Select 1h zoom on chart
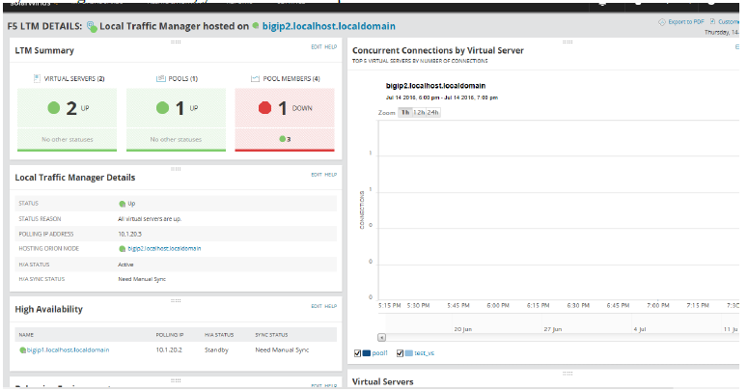The width and height of the screenshot is (748, 391). pyautogui.click(x=405, y=113)
